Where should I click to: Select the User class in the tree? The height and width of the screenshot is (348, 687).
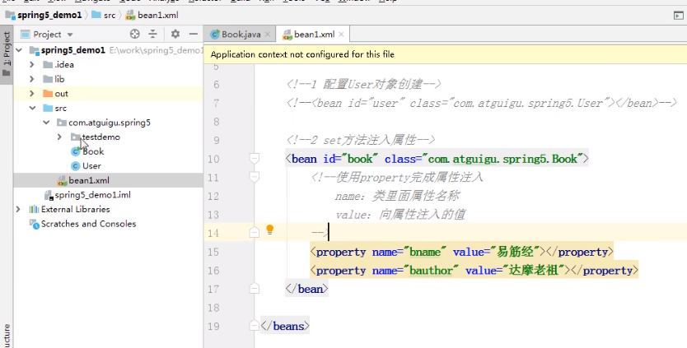click(91, 166)
